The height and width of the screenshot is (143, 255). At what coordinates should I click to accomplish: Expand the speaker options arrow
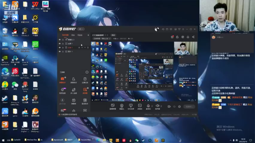[161, 106]
